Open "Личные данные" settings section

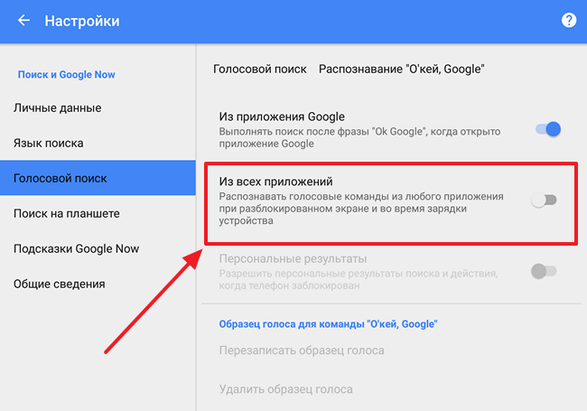click(x=57, y=107)
